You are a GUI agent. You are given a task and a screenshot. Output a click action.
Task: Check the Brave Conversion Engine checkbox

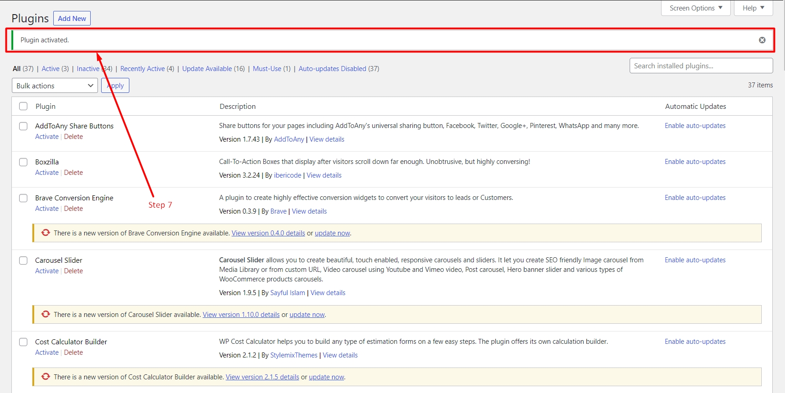click(23, 198)
